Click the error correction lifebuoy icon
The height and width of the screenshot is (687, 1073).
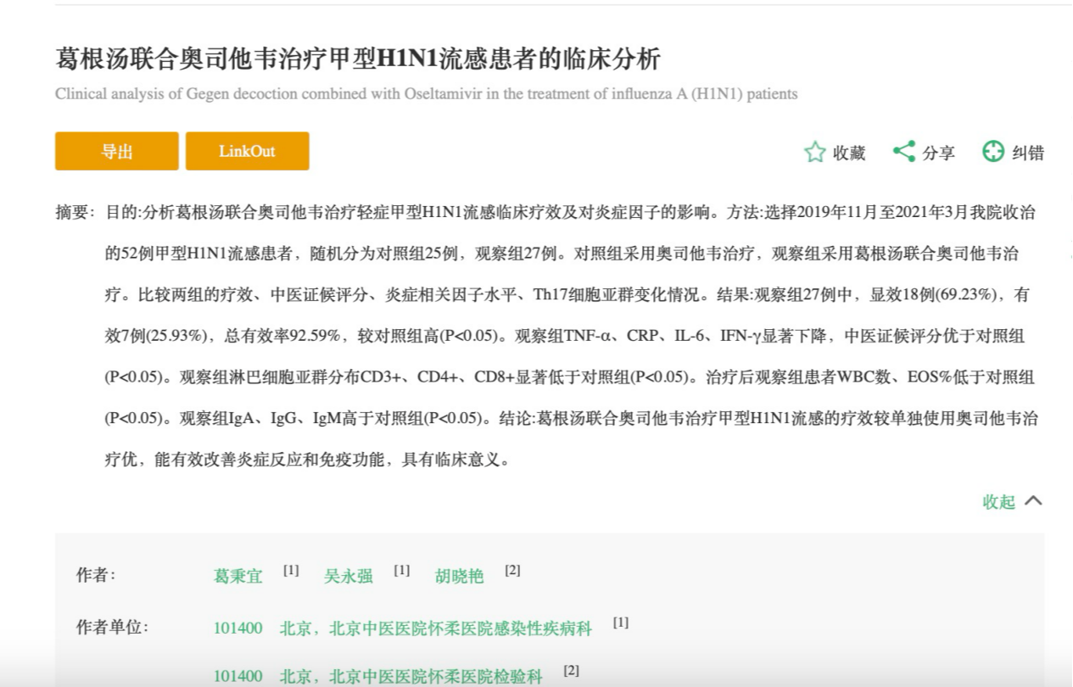point(993,153)
